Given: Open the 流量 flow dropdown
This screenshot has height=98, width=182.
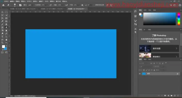Looking at the screenshot, I should (x=63, y=5).
